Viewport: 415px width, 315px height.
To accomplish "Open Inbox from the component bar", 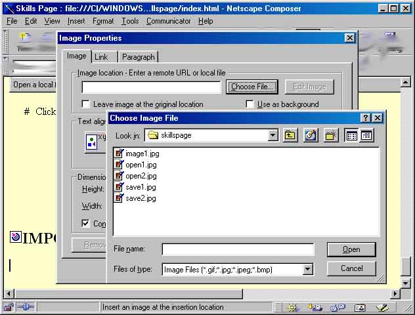I will point(315,308).
